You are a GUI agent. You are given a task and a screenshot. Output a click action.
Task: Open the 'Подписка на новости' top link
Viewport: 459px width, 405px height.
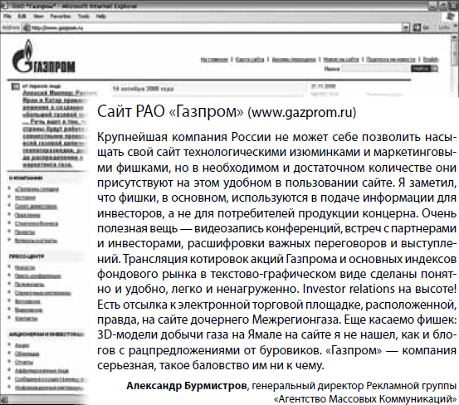click(391, 60)
